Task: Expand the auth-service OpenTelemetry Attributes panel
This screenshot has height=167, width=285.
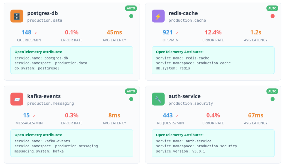Action: pos(213,143)
